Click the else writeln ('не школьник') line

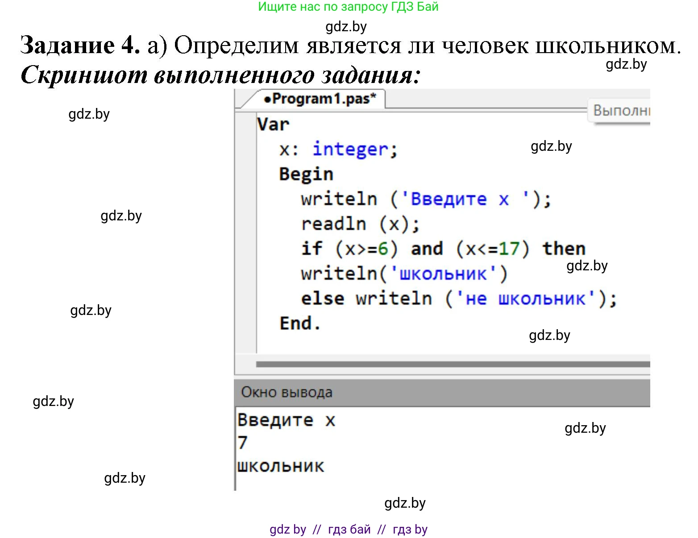pyautogui.click(x=459, y=298)
